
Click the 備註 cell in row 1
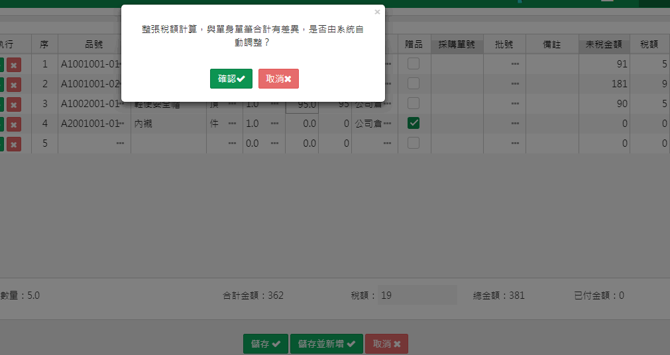pos(552,64)
